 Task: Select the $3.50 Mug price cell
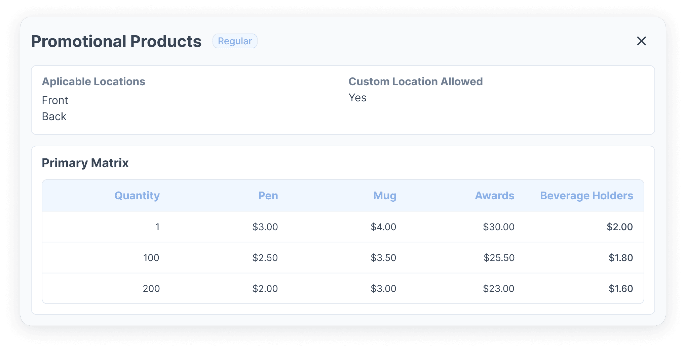point(383,258)
